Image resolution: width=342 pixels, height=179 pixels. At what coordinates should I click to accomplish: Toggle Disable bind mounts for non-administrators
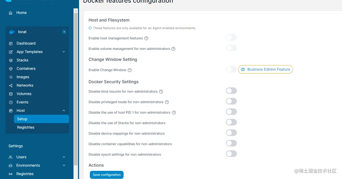231,91
